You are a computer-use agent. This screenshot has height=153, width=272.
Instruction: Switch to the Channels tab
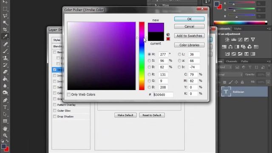pos(231,61)
